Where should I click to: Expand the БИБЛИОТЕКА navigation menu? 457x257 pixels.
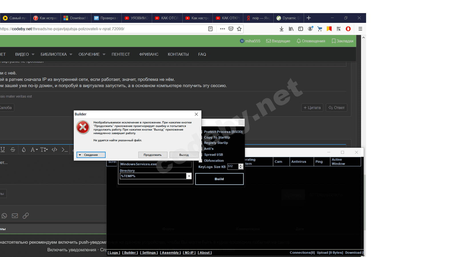tap(56, 54)
